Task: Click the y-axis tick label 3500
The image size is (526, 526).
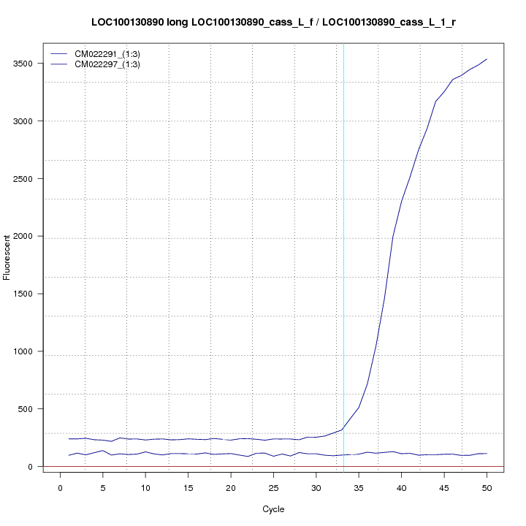Action: pos(29,64)
